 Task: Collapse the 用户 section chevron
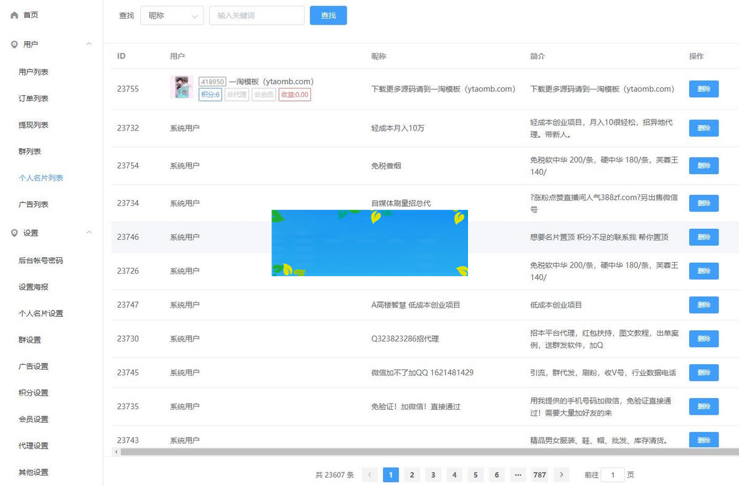(x=89, y=44)
